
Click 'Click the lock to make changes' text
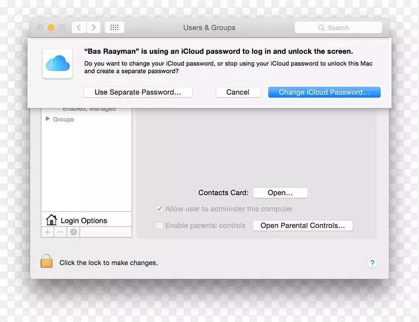[108, 263]
